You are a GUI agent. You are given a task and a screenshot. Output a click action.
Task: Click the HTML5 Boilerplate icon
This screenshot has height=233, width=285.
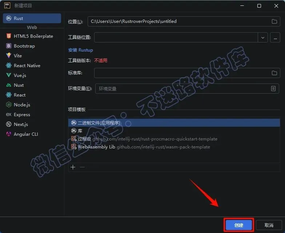coord(9,36)
